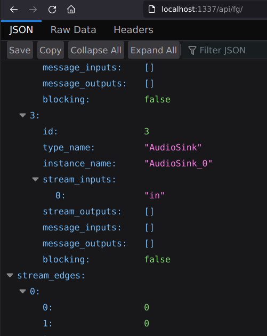Select the first message_inputs key at the top
This screenshot has width=267, height=336.
(x=82, y=68)
